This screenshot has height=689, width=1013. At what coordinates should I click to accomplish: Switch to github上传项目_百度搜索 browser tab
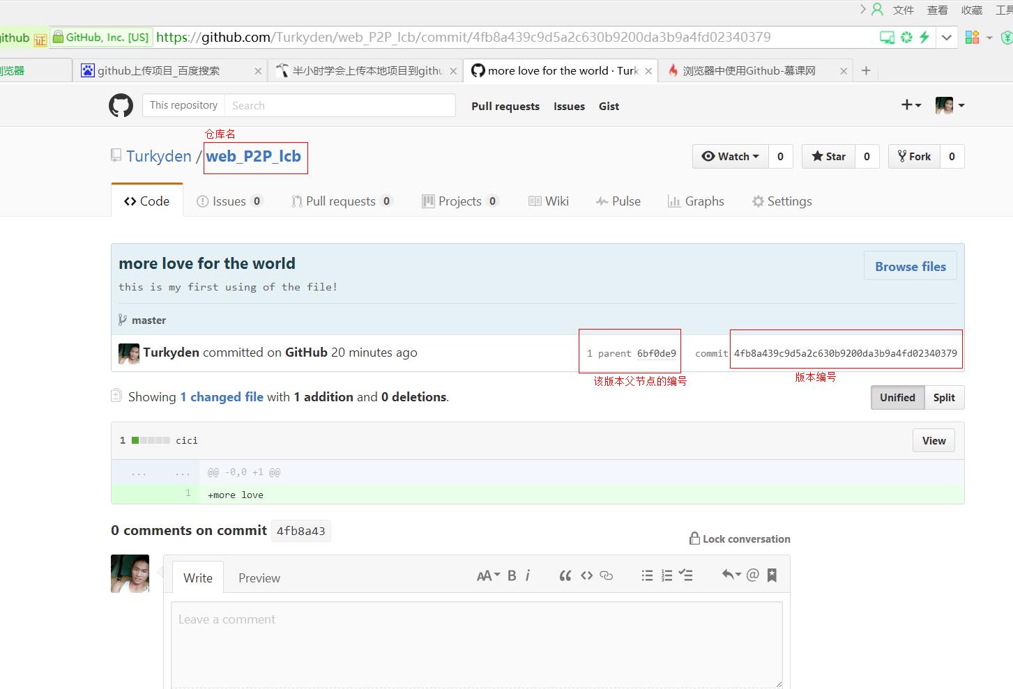pos(169,70)
